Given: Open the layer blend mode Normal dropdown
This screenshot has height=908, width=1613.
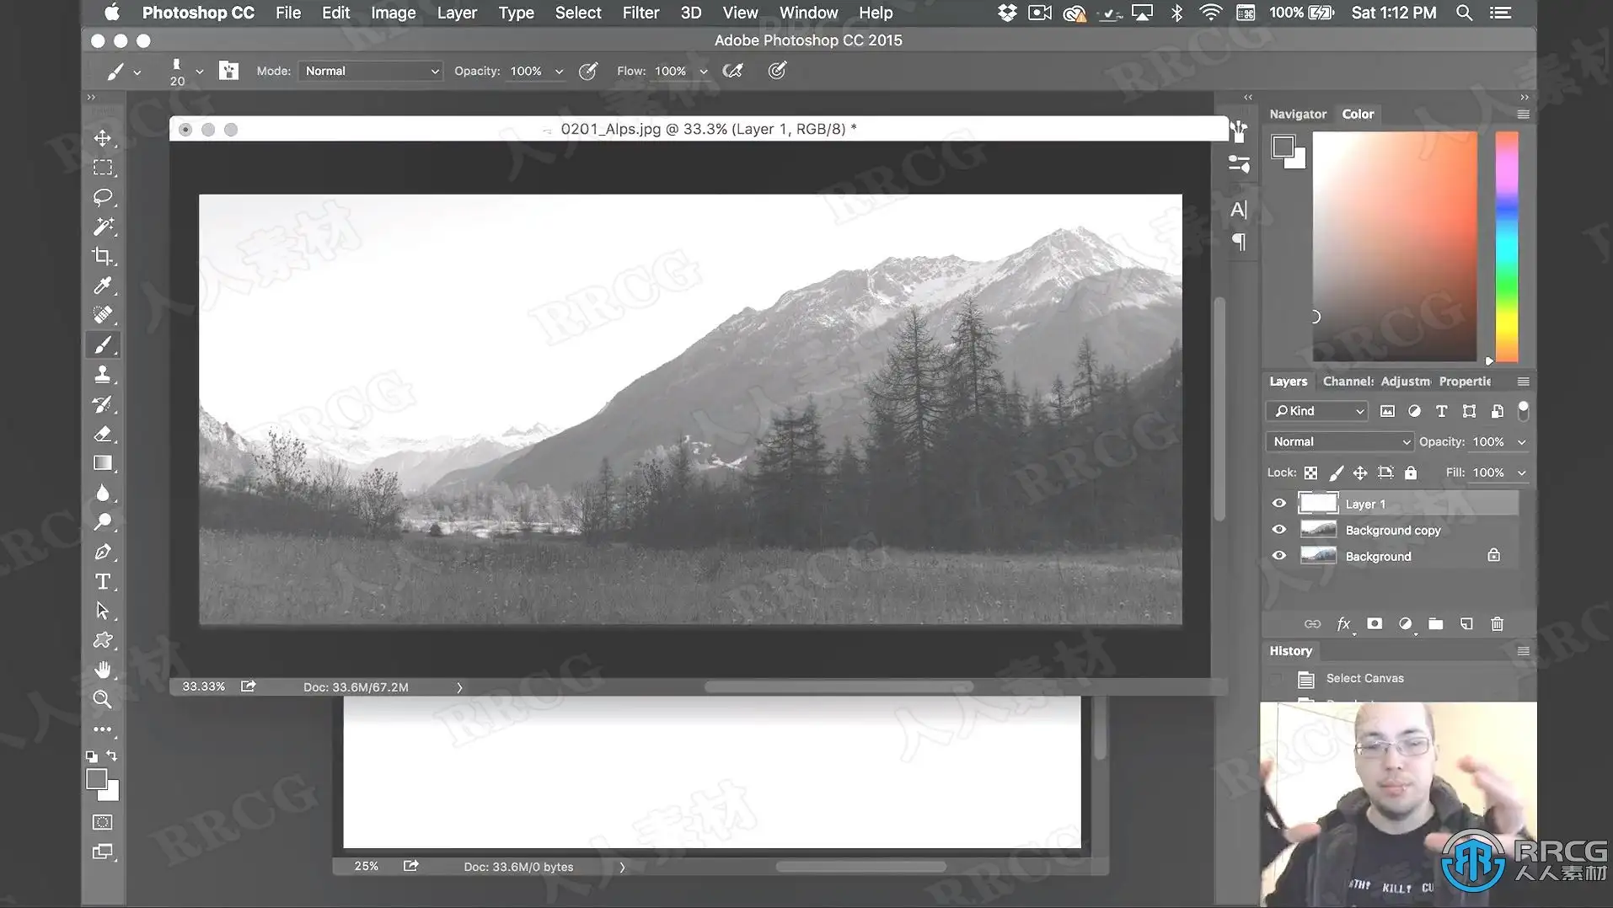Looking at the screenshot, I should 1338,441.
